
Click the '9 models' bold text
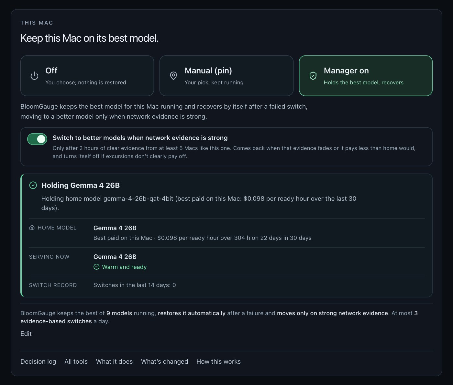point(119,313)
